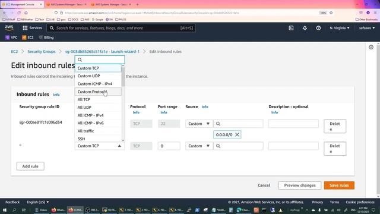The image size is (380, 214).
Task: Click Preview changes
Action: [300, 185]
